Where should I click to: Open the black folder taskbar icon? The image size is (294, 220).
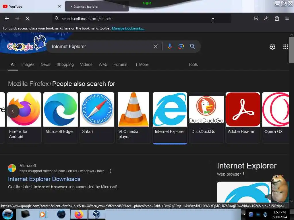tap(25, 214)
